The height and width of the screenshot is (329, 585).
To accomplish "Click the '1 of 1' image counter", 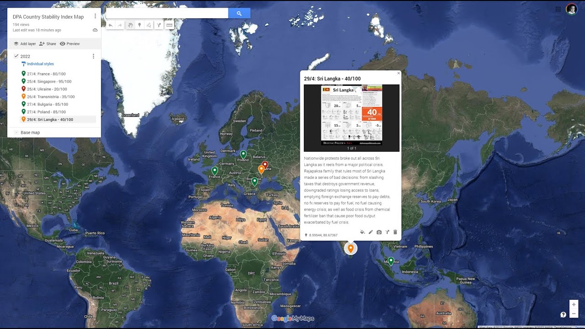I will click(x=351, y=149).
